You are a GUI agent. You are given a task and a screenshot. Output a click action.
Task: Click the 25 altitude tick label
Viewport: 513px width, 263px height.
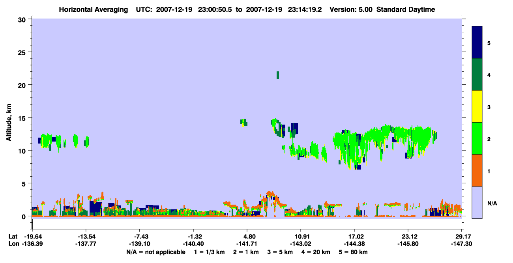[x=22, y=52]
